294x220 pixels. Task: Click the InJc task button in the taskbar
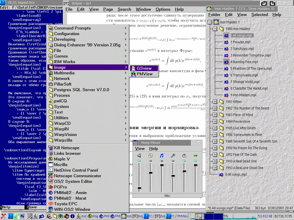tap(82, 216)
